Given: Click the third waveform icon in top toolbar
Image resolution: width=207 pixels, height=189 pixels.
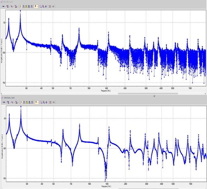Looking at the screenshot, I should [12, 6].
